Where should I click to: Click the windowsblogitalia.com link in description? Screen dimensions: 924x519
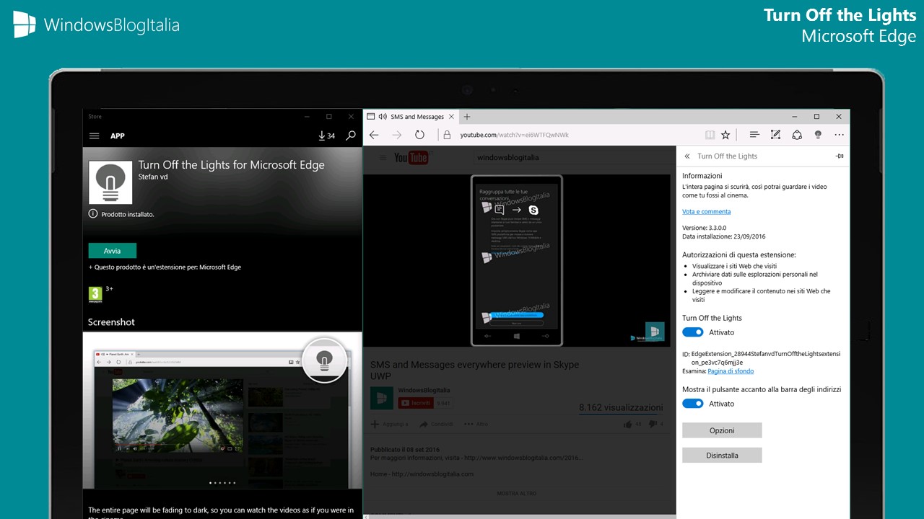pyautogui.click(x=432, y=474)
